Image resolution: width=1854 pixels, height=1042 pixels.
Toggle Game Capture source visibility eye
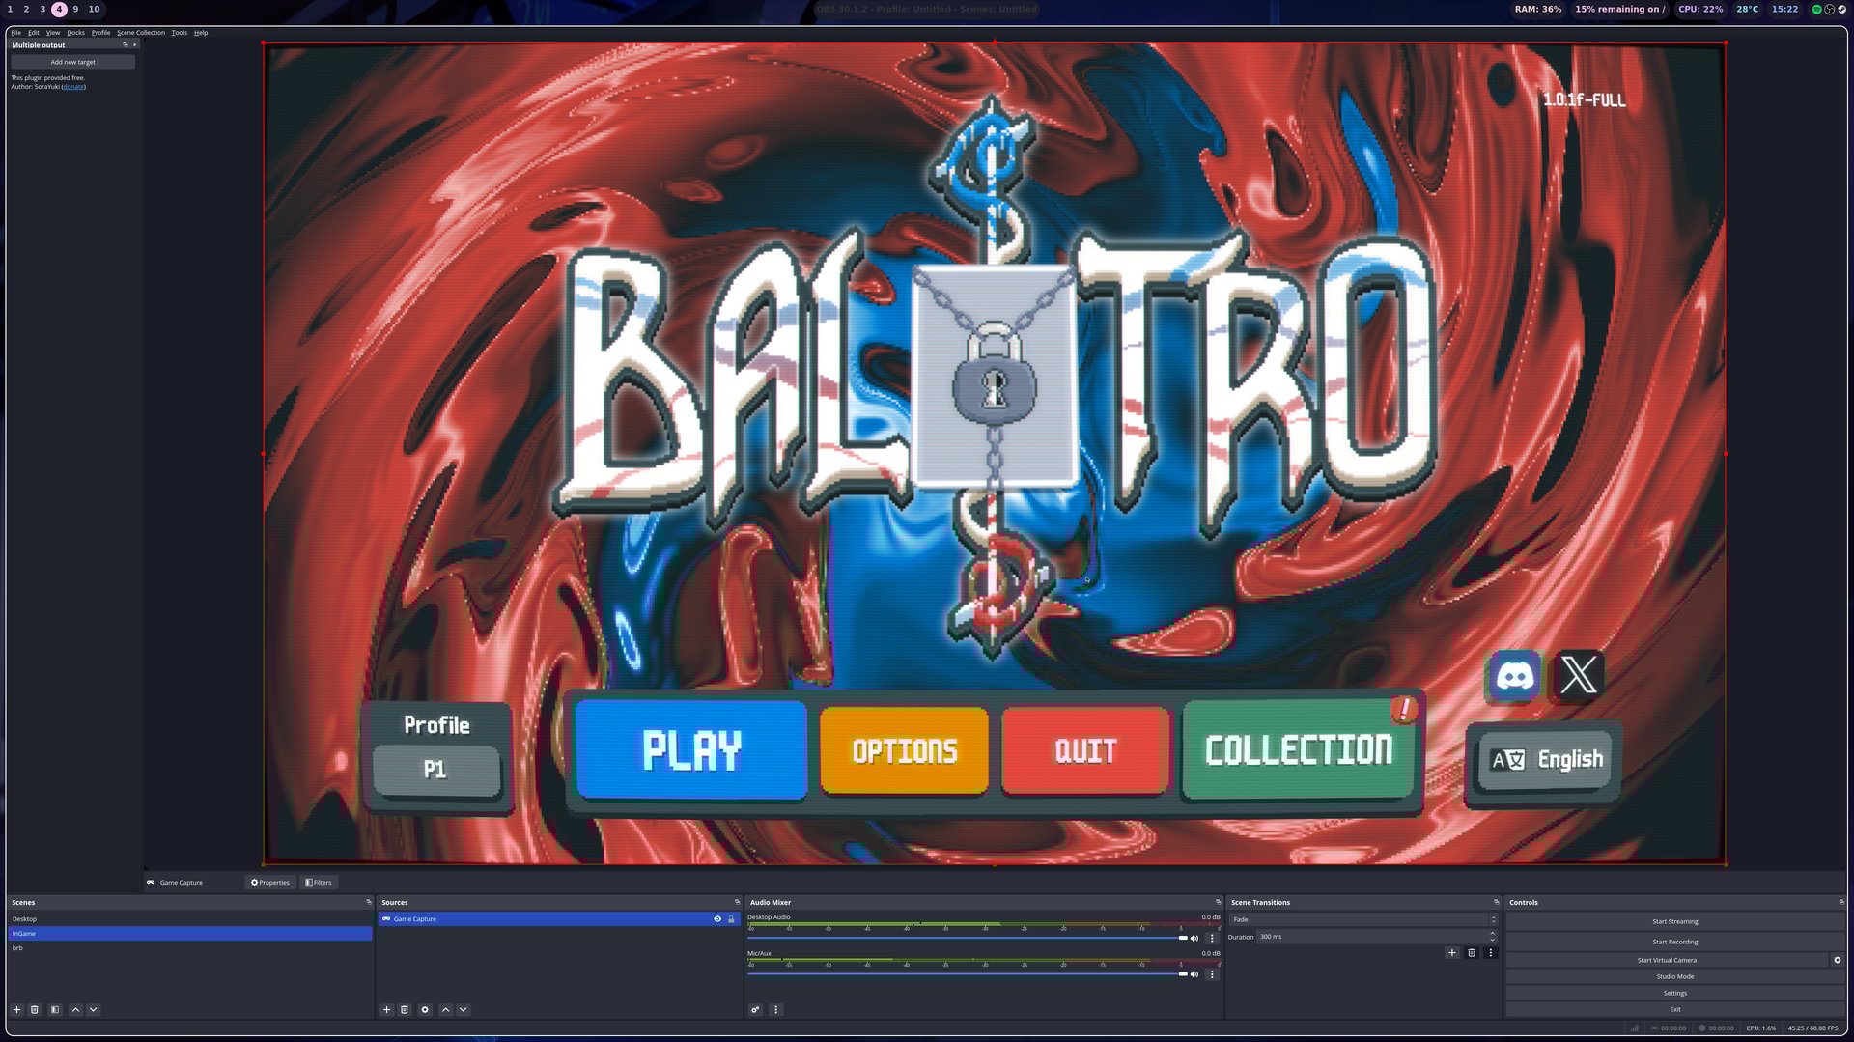(717, 919)
